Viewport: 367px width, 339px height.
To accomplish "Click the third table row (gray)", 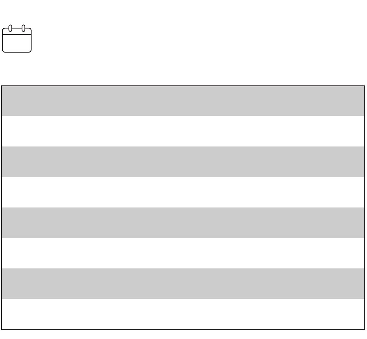I will 183,162.
